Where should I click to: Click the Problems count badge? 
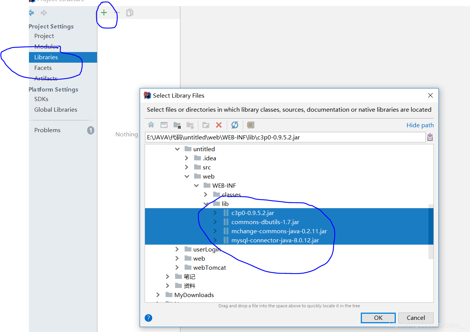tap(91, 130)
